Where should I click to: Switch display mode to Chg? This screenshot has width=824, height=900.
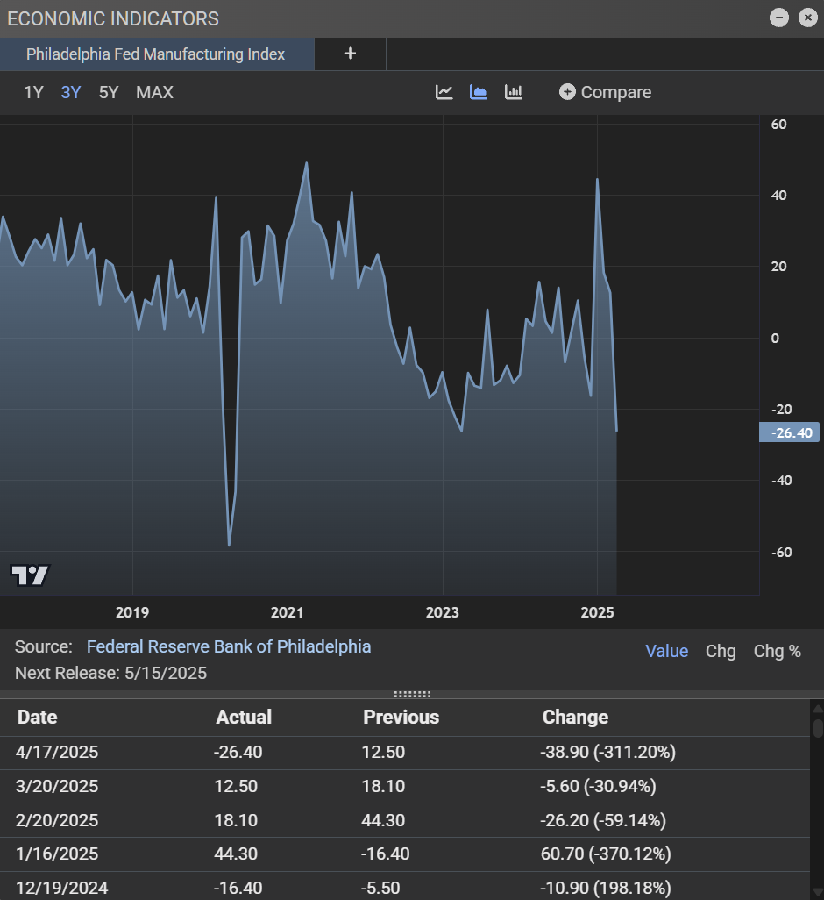pyautogui.click(x=721, y=651)
